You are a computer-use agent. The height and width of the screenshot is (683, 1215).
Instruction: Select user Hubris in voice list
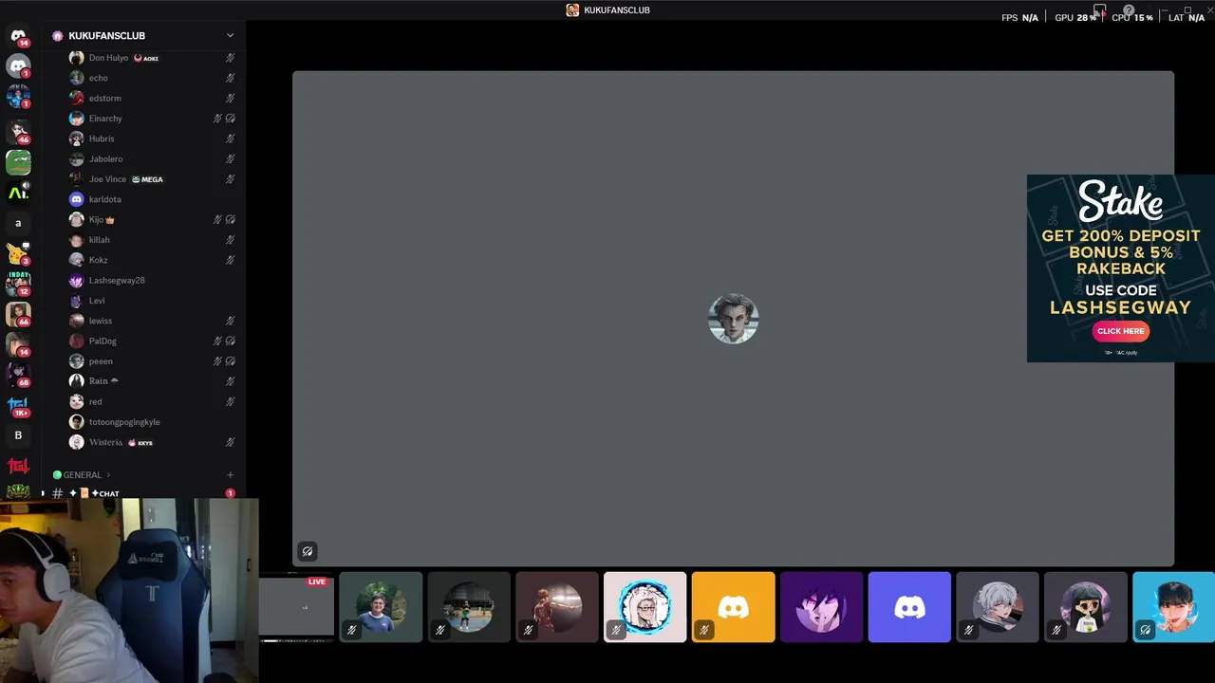pyautogui.click(x=152, y=138)
